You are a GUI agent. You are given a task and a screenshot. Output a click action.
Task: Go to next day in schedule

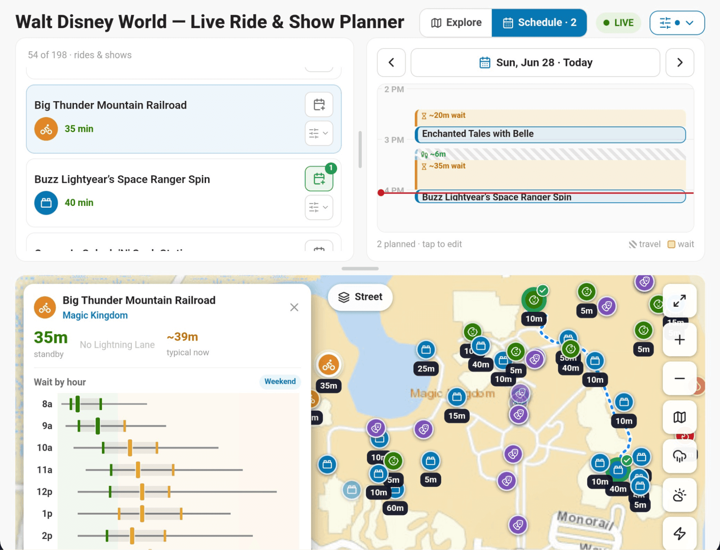[680, 63]
